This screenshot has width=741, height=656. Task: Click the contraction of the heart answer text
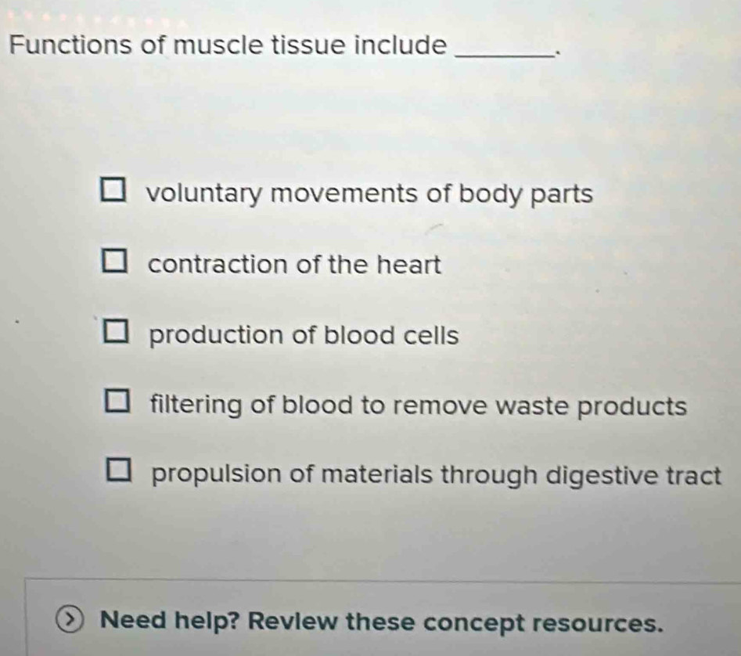click(x=296, y=265)
